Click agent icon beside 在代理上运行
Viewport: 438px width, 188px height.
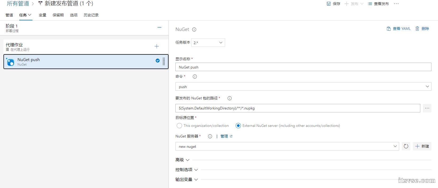(7, 49)
